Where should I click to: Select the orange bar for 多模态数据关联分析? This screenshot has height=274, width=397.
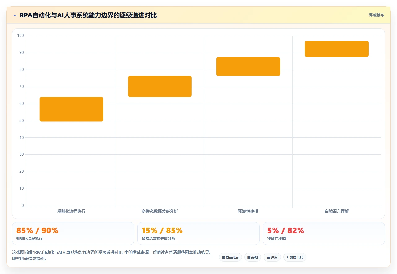pyautogui.click(x=160, y=86)
